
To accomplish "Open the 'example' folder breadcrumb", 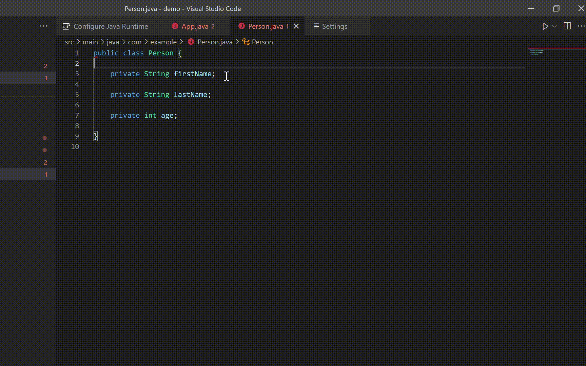I will [163, 42].
